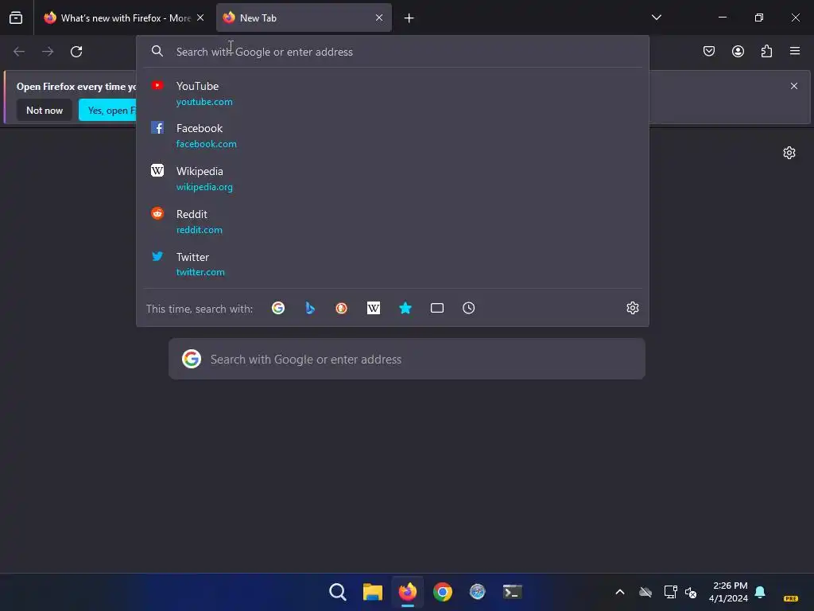Select the New Tab tab

tap(304, 18)
